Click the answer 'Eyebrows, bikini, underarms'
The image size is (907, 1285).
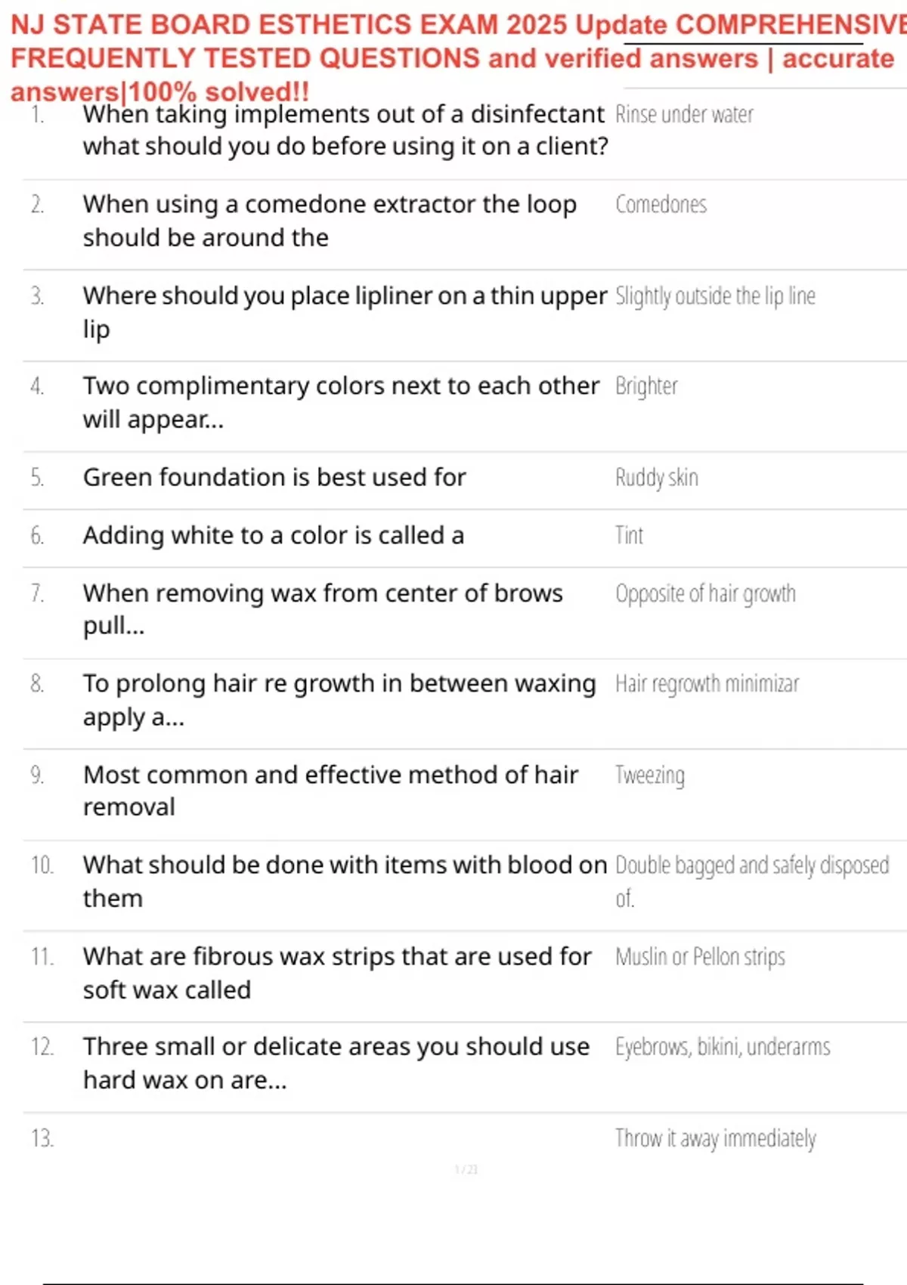point(723,1047)
